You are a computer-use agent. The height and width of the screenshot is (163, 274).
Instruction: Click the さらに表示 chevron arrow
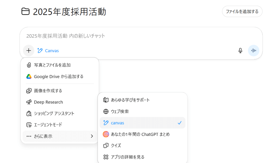(x=92, y=136)
